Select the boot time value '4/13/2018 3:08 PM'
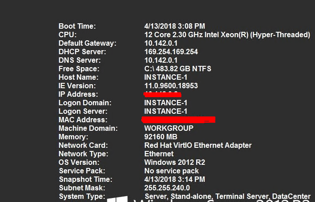 click(175, 26)
